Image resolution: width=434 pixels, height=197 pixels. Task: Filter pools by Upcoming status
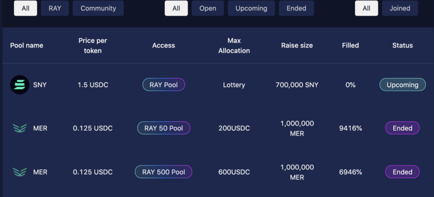click(251, 8)
